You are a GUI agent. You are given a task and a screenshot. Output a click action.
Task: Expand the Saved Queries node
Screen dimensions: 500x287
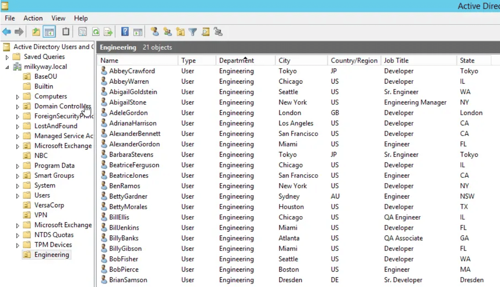click(x=7, y=57)
